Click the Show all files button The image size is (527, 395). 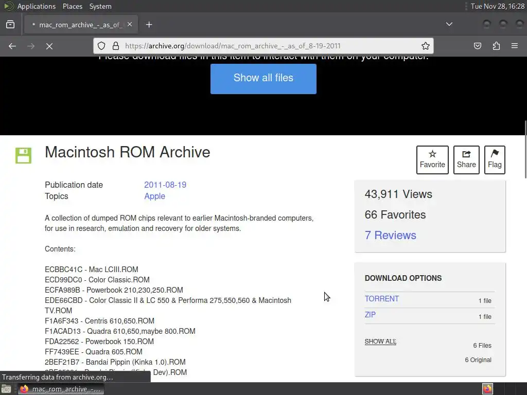pyautogui.click(x=263, y=79)
